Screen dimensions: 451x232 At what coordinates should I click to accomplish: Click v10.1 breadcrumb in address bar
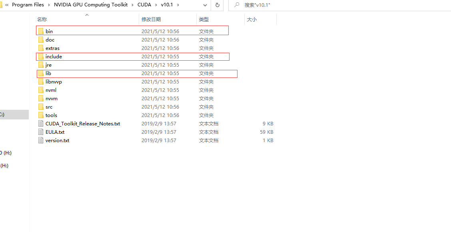pos(167,5)
